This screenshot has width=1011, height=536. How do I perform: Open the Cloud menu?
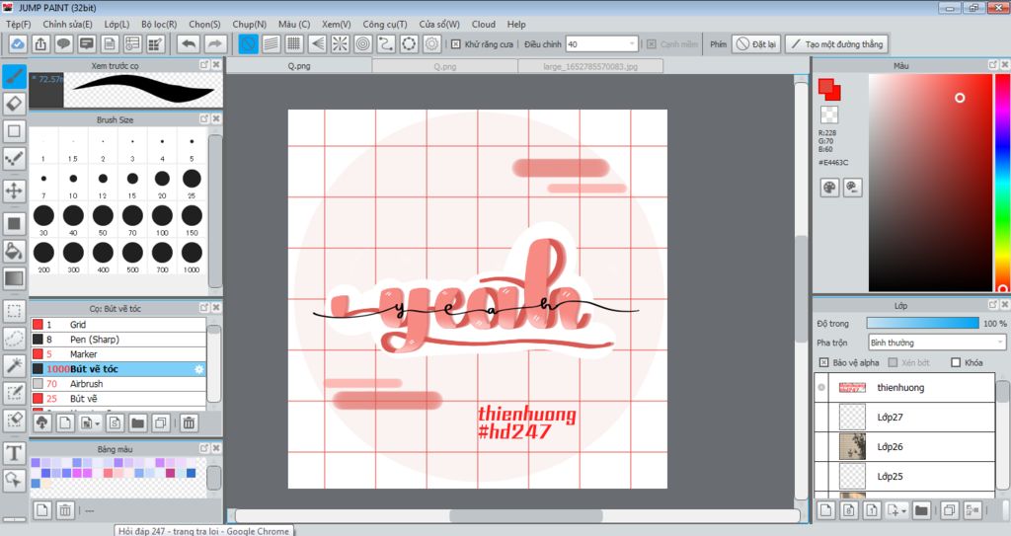[484, 24]
